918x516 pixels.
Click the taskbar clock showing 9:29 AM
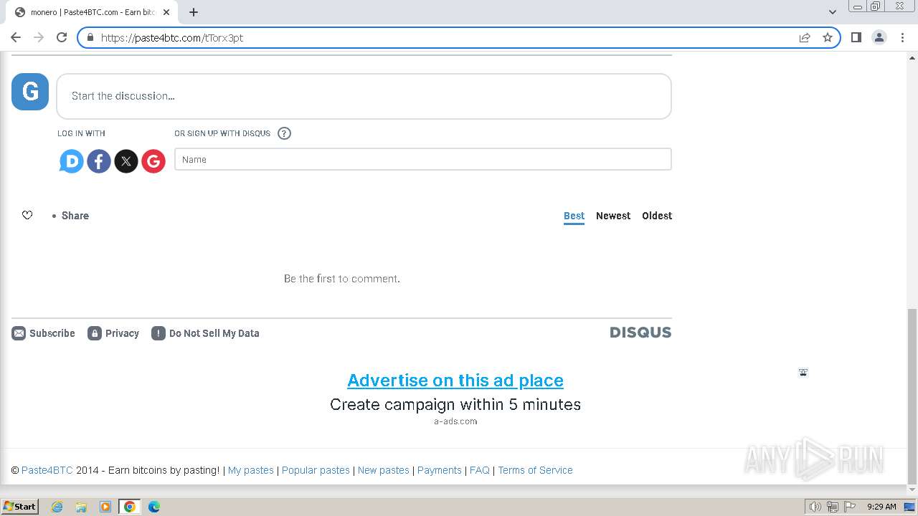881,507
